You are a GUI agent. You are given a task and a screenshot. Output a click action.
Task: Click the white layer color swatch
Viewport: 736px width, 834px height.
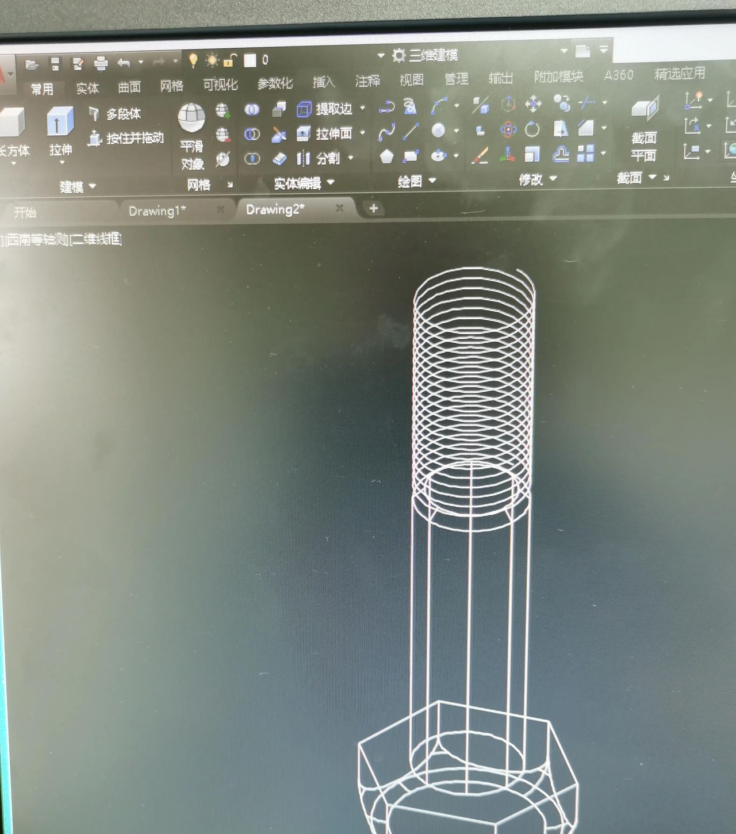point(250,60)
